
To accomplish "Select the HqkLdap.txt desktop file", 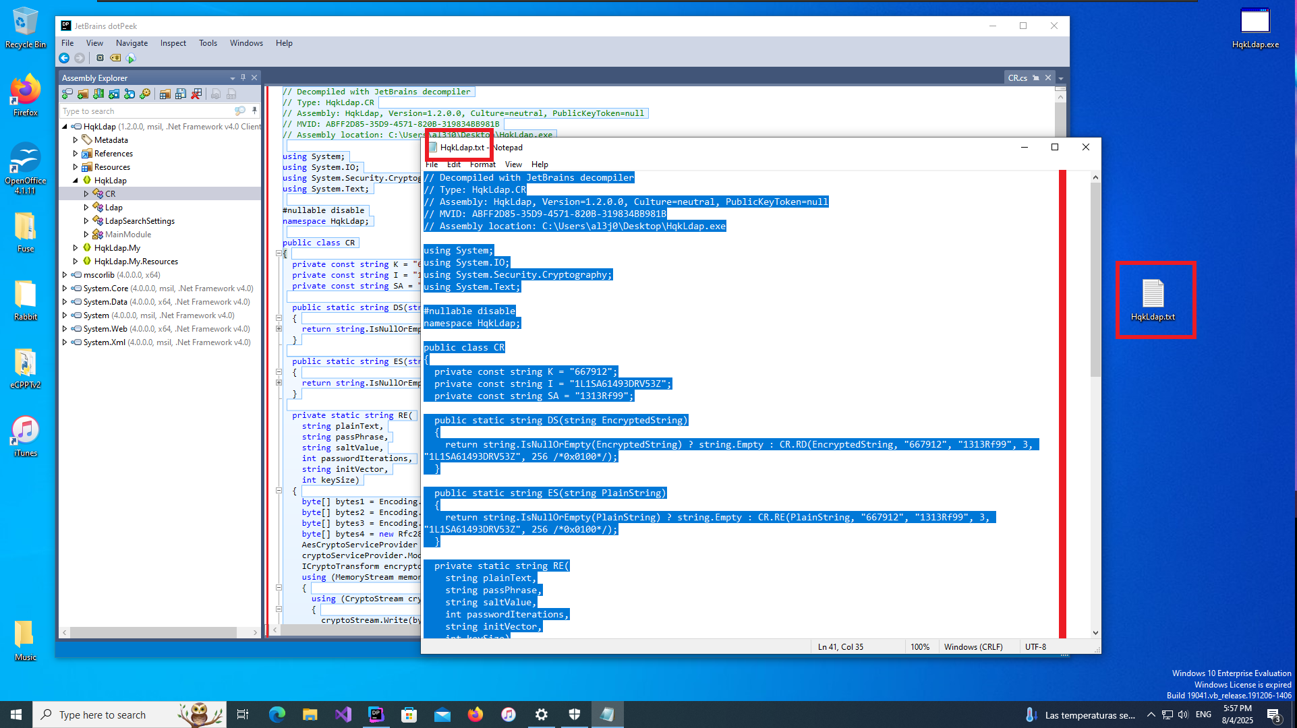I will pos(1153,300).
